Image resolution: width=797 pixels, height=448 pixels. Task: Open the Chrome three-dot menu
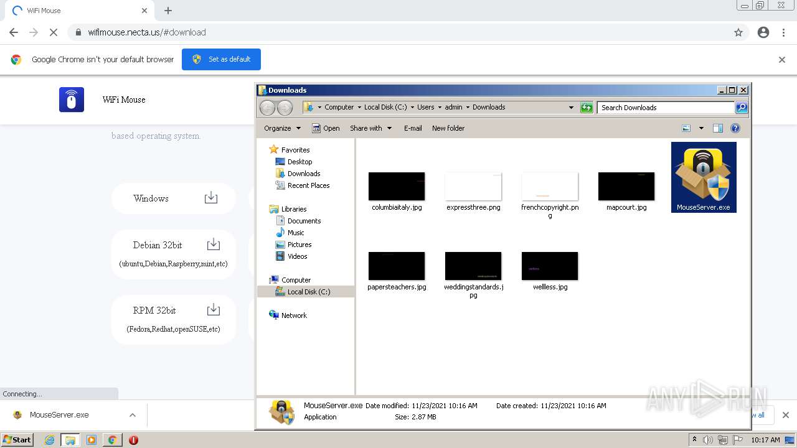pyautogui.click(x=784, y=32)
